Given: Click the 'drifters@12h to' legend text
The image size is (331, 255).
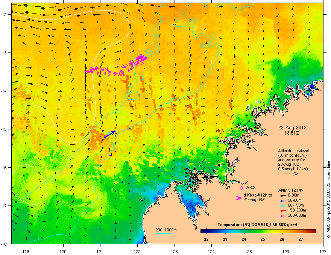Looking at the screenshot, I should click(258, 195).
